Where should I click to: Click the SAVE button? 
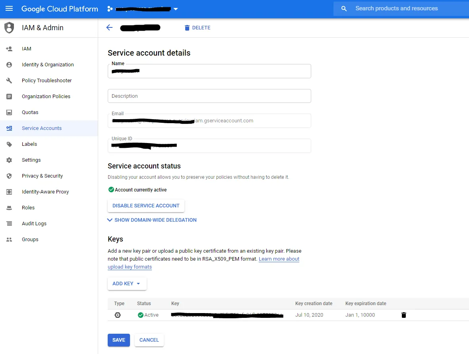tap(119, 340)
